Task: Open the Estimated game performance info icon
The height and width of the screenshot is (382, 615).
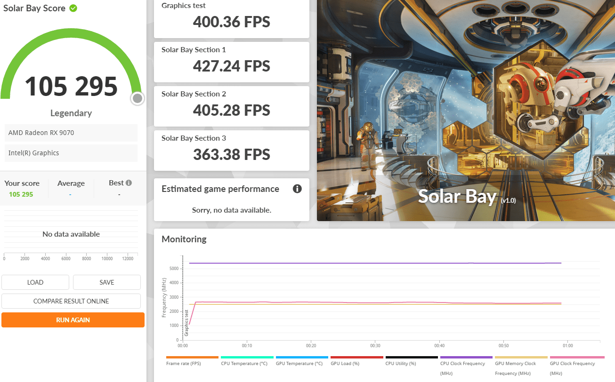Action: 297,189
